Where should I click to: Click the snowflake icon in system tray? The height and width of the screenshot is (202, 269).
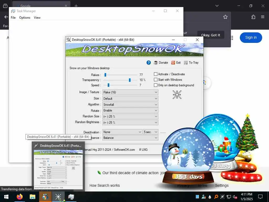point(222,197)
